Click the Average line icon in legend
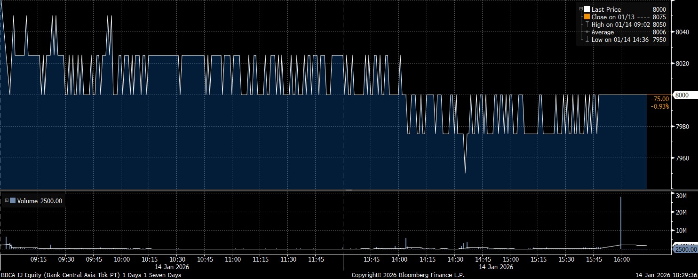The width and height of the screenshot is (698, 279). coord(587,32)
